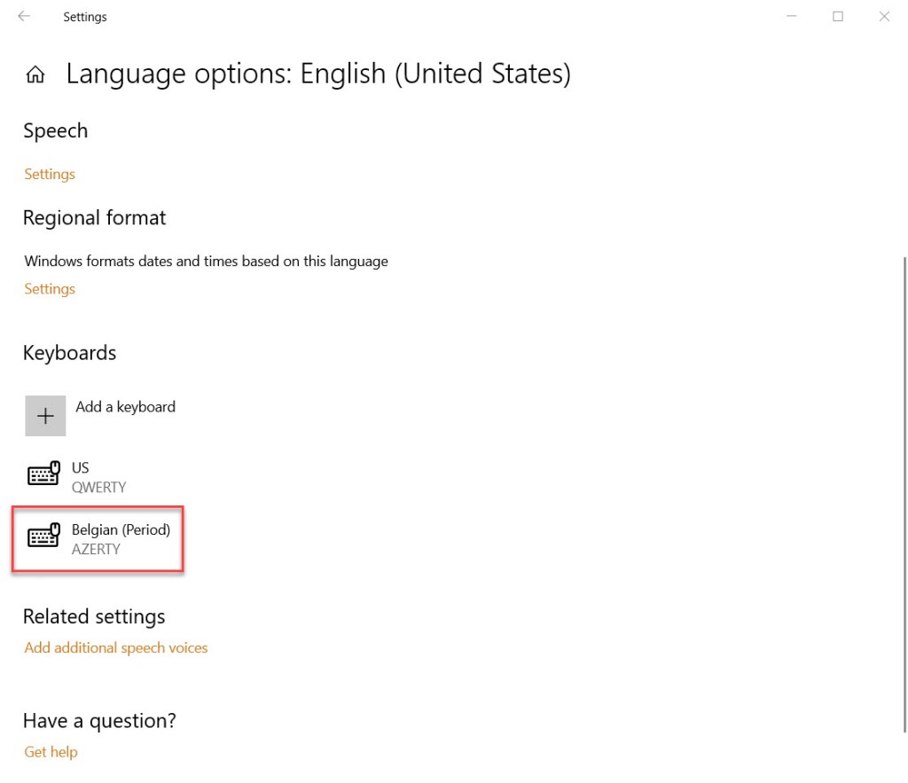Click the "Have a question?" heading
908x783 pixels.
pos(99,720)
